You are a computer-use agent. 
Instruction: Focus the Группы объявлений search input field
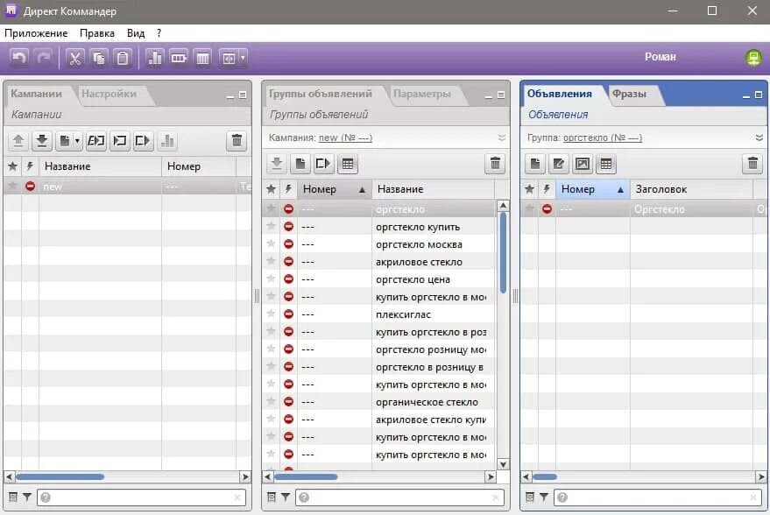click(399, 497)
